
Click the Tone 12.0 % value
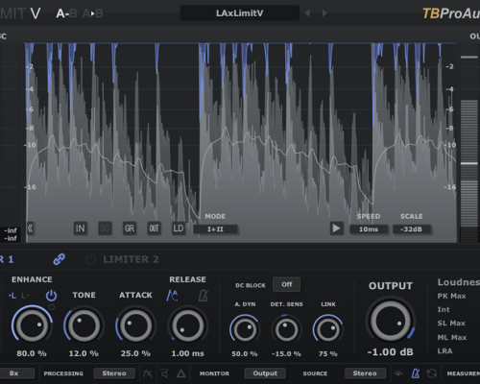84,353
